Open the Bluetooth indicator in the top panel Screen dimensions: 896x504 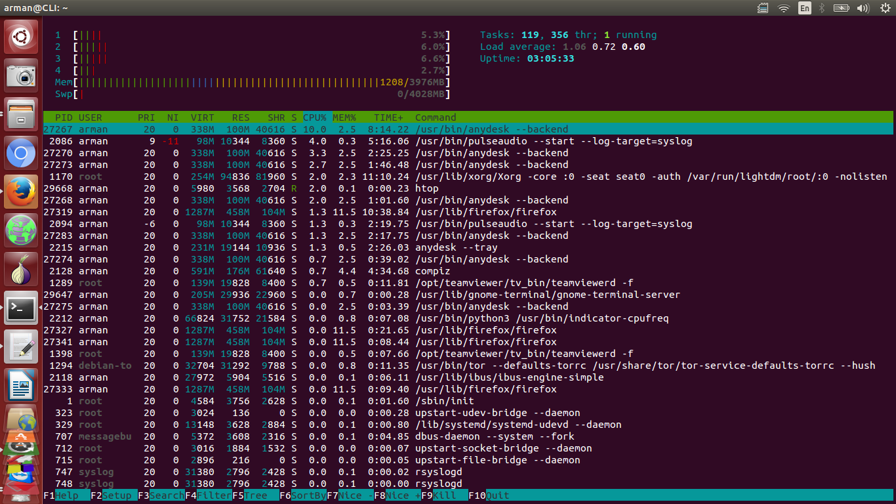click(823, 8)
